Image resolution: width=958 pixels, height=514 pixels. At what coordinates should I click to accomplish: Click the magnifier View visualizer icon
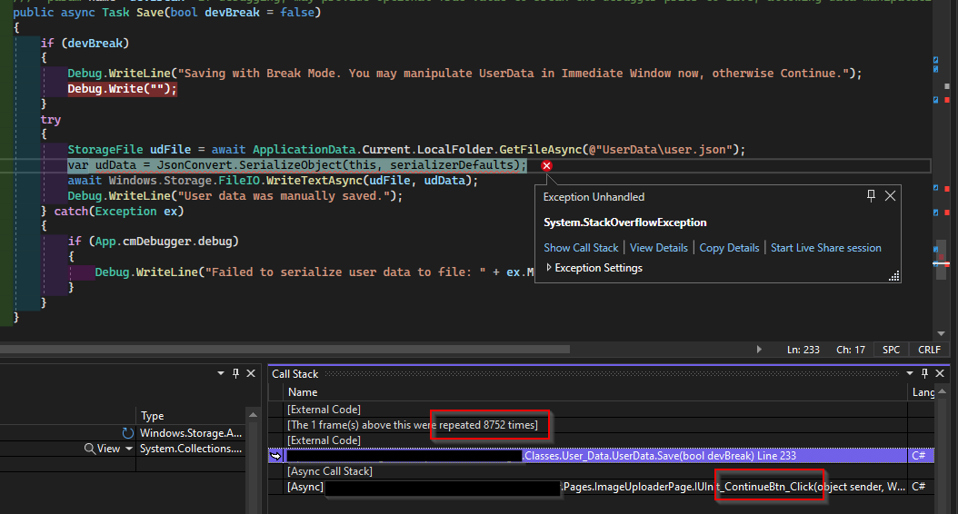click(x=89, y=449)
